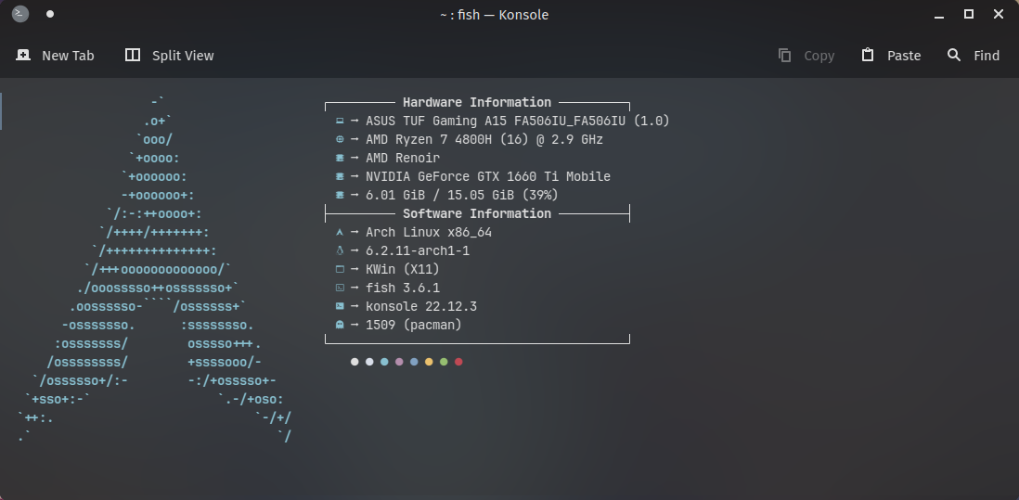Click the Arch logo icon beside Arch Linux
1019x500 pixels.
340,233
